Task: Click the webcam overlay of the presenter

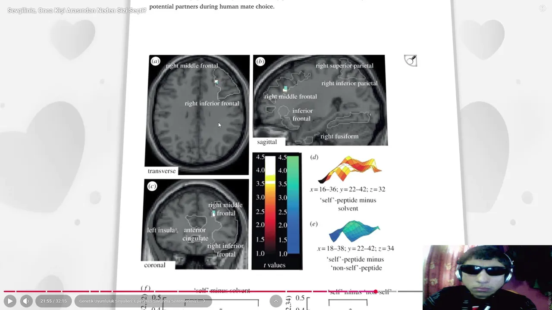Action: pyautogui.click(x=487, y=278)
